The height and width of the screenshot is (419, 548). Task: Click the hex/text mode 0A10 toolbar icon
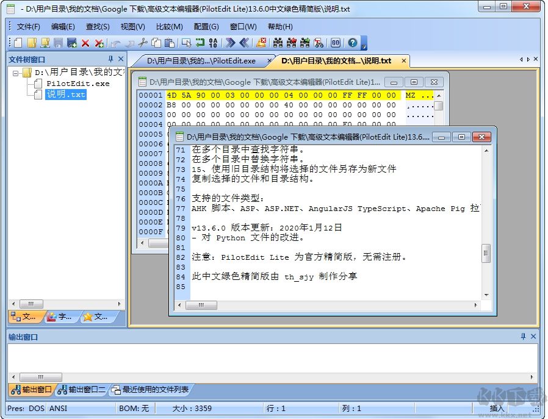point(212,43)
